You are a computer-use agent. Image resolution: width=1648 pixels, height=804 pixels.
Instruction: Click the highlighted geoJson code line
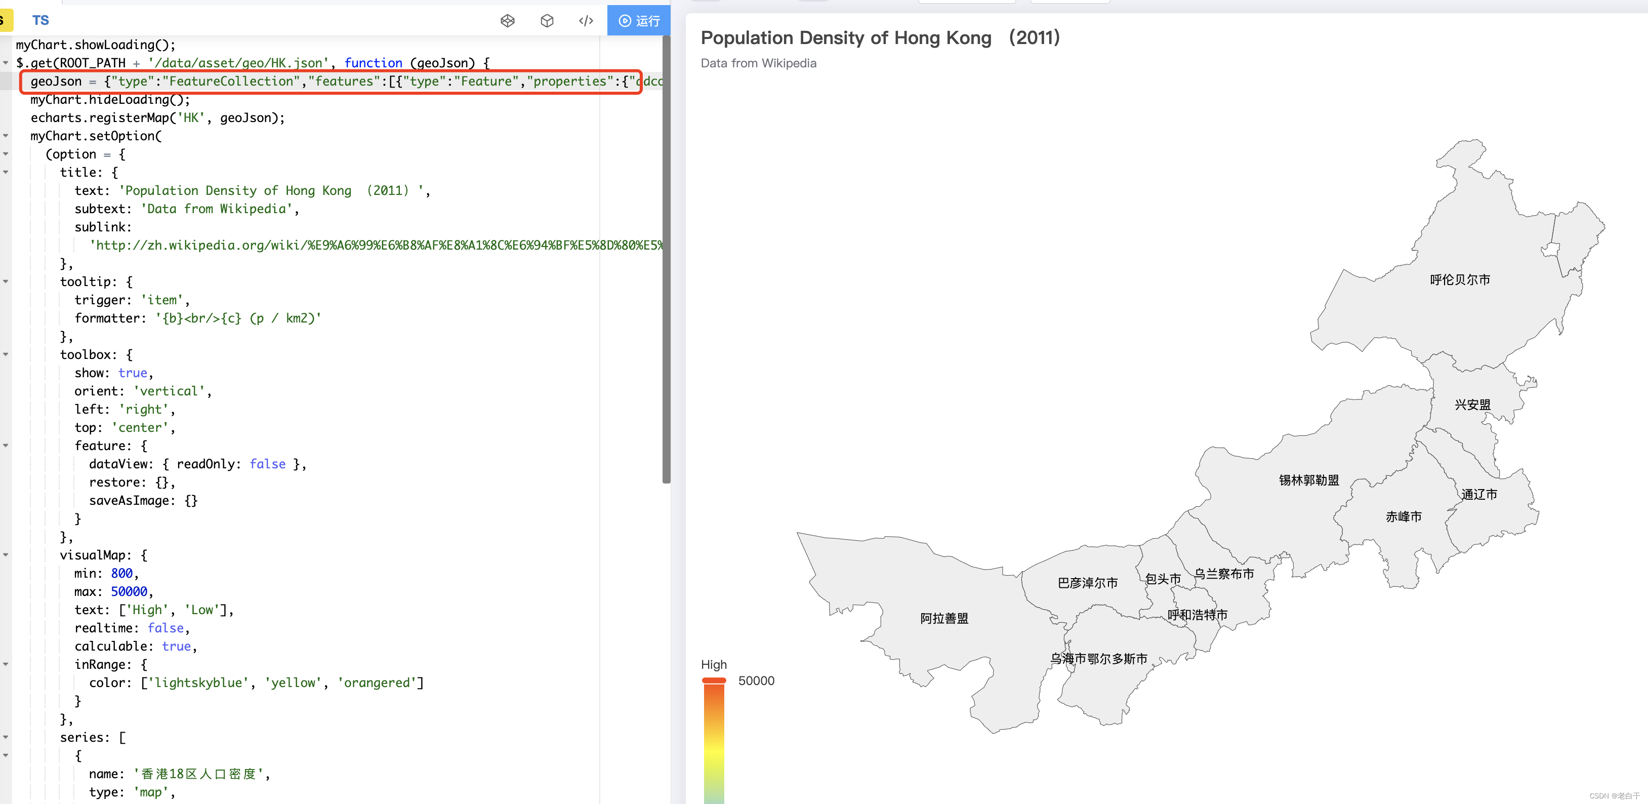pyautogui.click(x=331, y=82)
